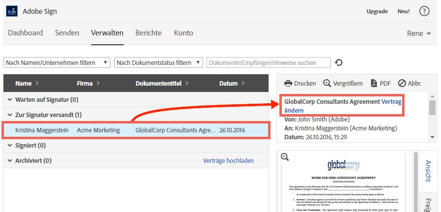
Task: Sort by Name column header
Action: 27,84
